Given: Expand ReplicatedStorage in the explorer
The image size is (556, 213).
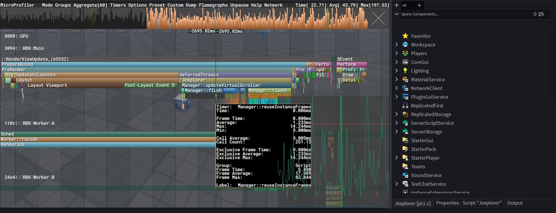Looking at the screenshot, I should (x=397, y=114).
